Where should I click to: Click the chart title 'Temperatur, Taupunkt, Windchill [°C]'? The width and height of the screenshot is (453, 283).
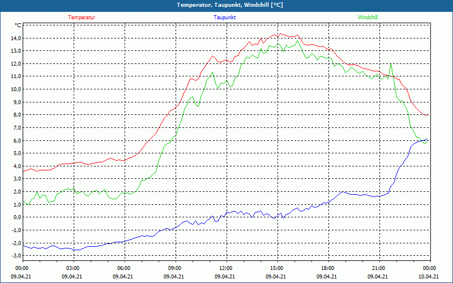230,5
